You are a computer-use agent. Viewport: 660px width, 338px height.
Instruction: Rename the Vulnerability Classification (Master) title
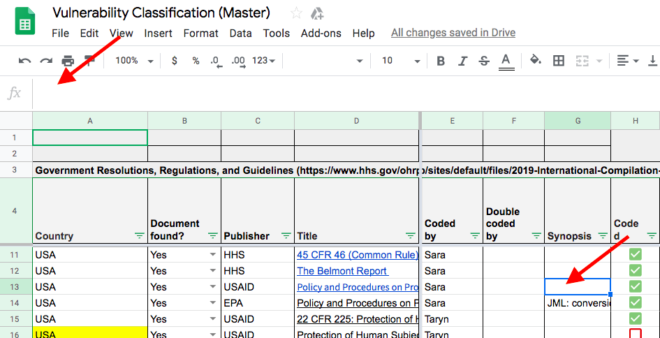pos(161,13)
